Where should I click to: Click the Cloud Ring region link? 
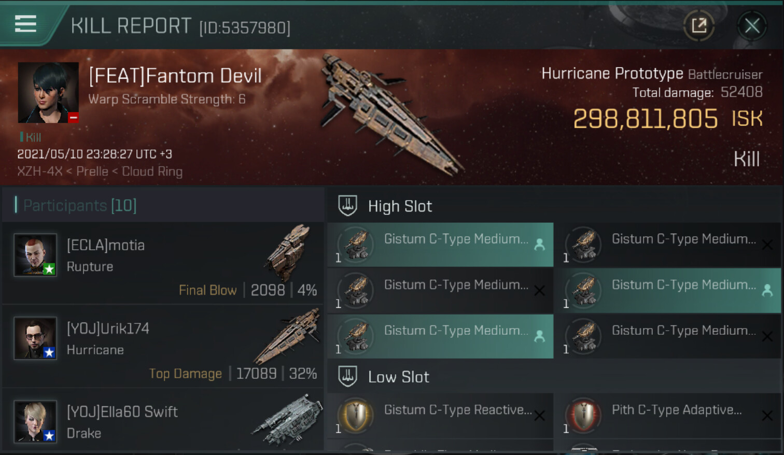tap(152, 172)
